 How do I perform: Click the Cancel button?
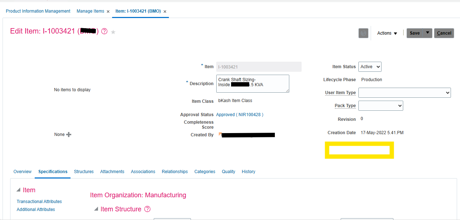click(x=444, y=33)
